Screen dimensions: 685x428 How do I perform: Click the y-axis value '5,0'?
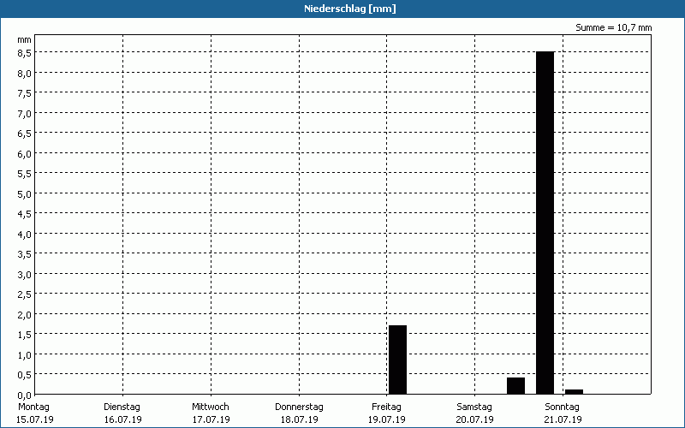25,194
